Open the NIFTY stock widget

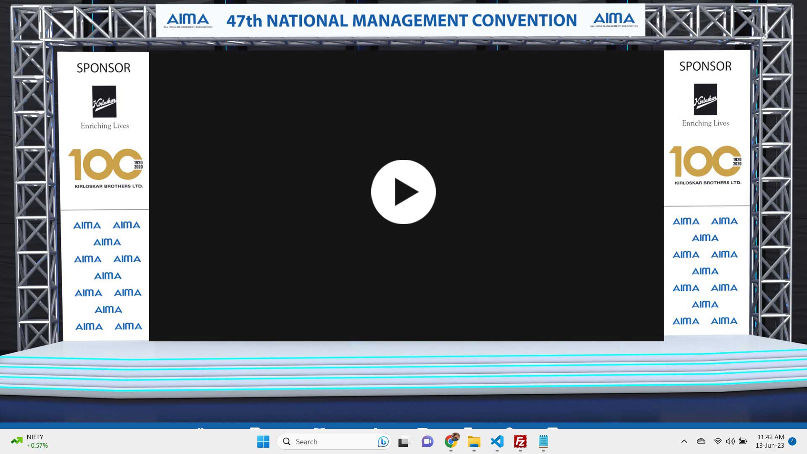(29, 441)
